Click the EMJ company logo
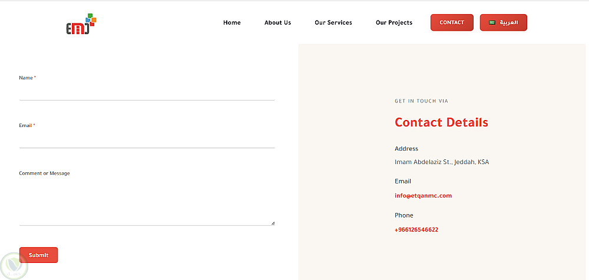This screenshot has height=280, width=589. click(81, 24)
